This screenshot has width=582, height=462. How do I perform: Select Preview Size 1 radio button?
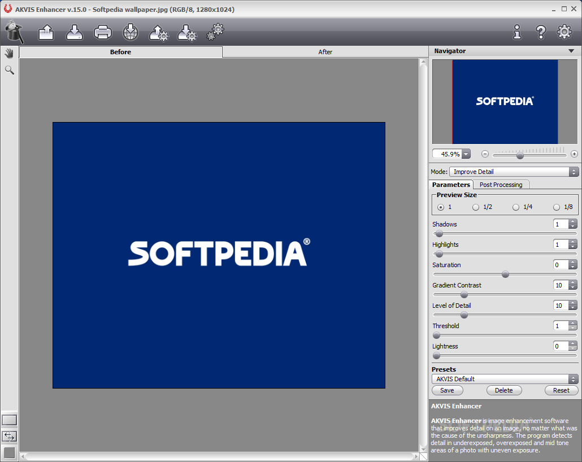point(441,207)
